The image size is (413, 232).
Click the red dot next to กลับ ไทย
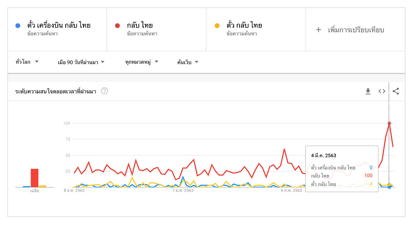pyautogui.click(x=117, y=26)
